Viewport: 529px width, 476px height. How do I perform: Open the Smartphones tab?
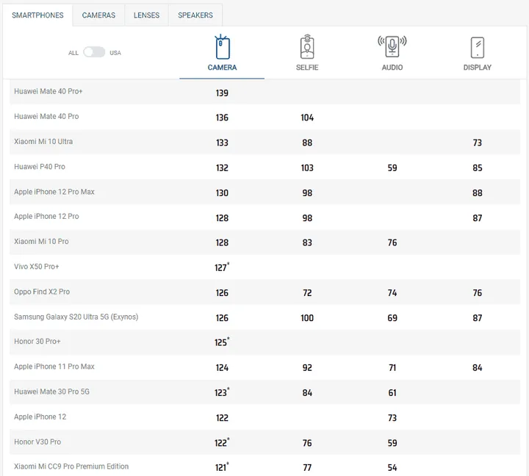click(37, 15)
